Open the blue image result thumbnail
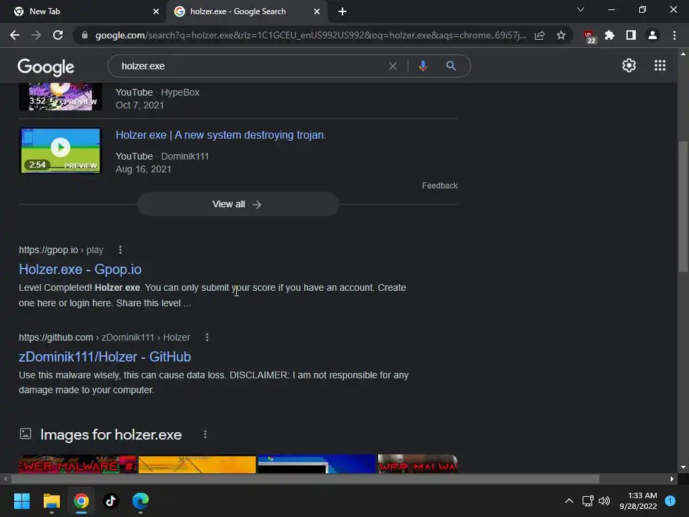The image size is (689, 517). [317, 464]
